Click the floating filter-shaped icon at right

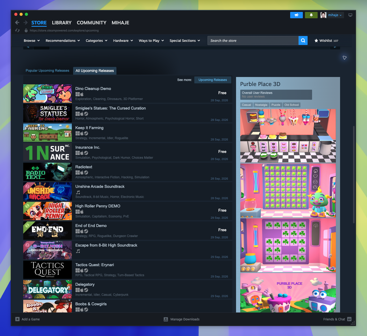tap(345, 58)
